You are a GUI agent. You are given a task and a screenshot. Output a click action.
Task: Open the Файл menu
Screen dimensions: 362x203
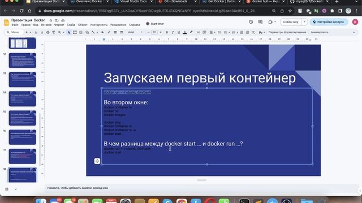[x=15, y=25]
